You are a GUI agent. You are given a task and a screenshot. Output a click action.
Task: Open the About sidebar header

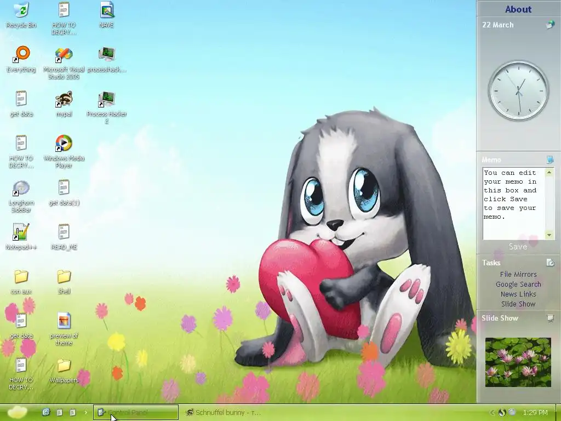point(518,9)
